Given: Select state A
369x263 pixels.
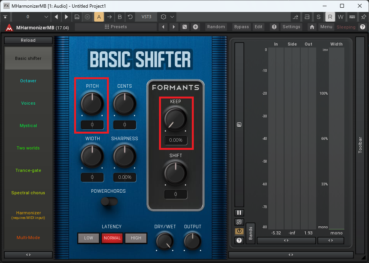Looking at the screenshot, I should 99,17.
